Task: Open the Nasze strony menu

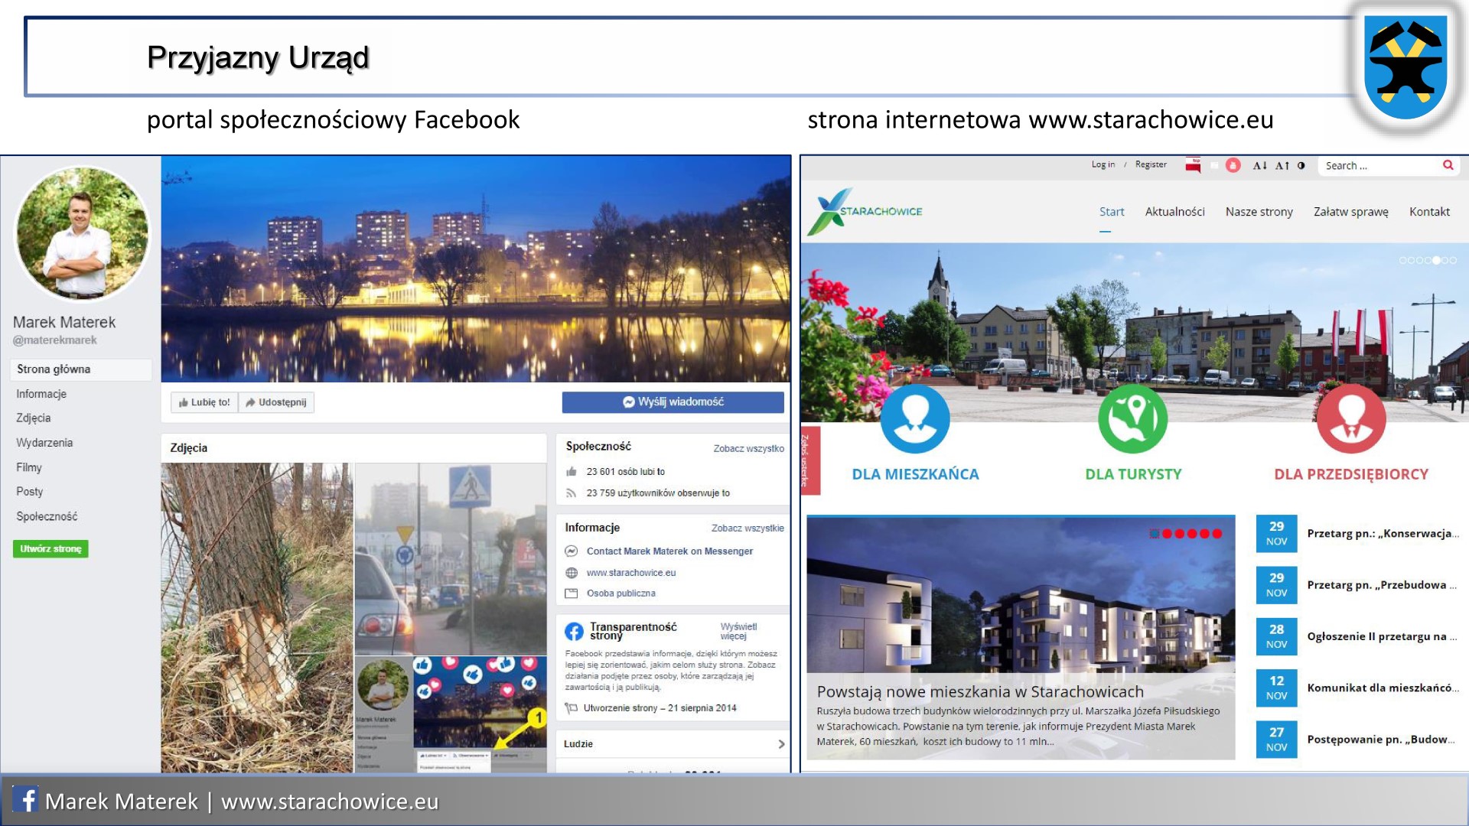Action: pos(1259,212)
